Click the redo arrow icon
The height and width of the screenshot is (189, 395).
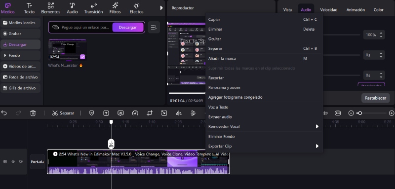point(18,113)
